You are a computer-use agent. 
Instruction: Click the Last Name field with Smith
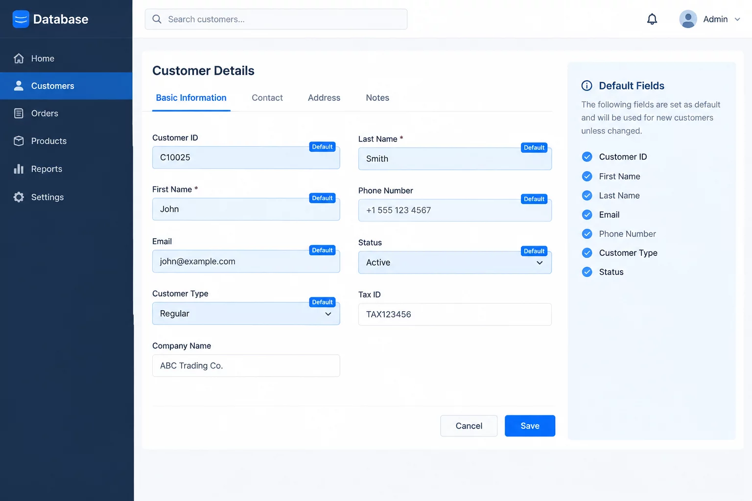click(x=455, y=159)
